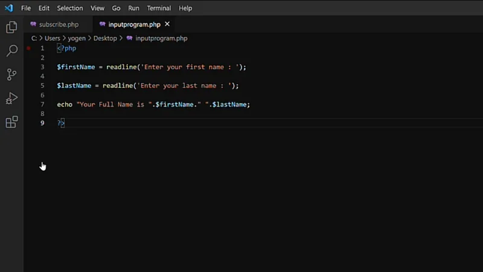
Task: Open the Run and Debug view icon
Action: 11,99
